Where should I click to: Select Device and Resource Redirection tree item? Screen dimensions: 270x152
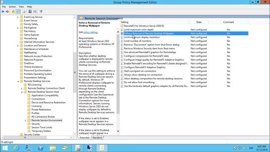[x=49, y=103]
